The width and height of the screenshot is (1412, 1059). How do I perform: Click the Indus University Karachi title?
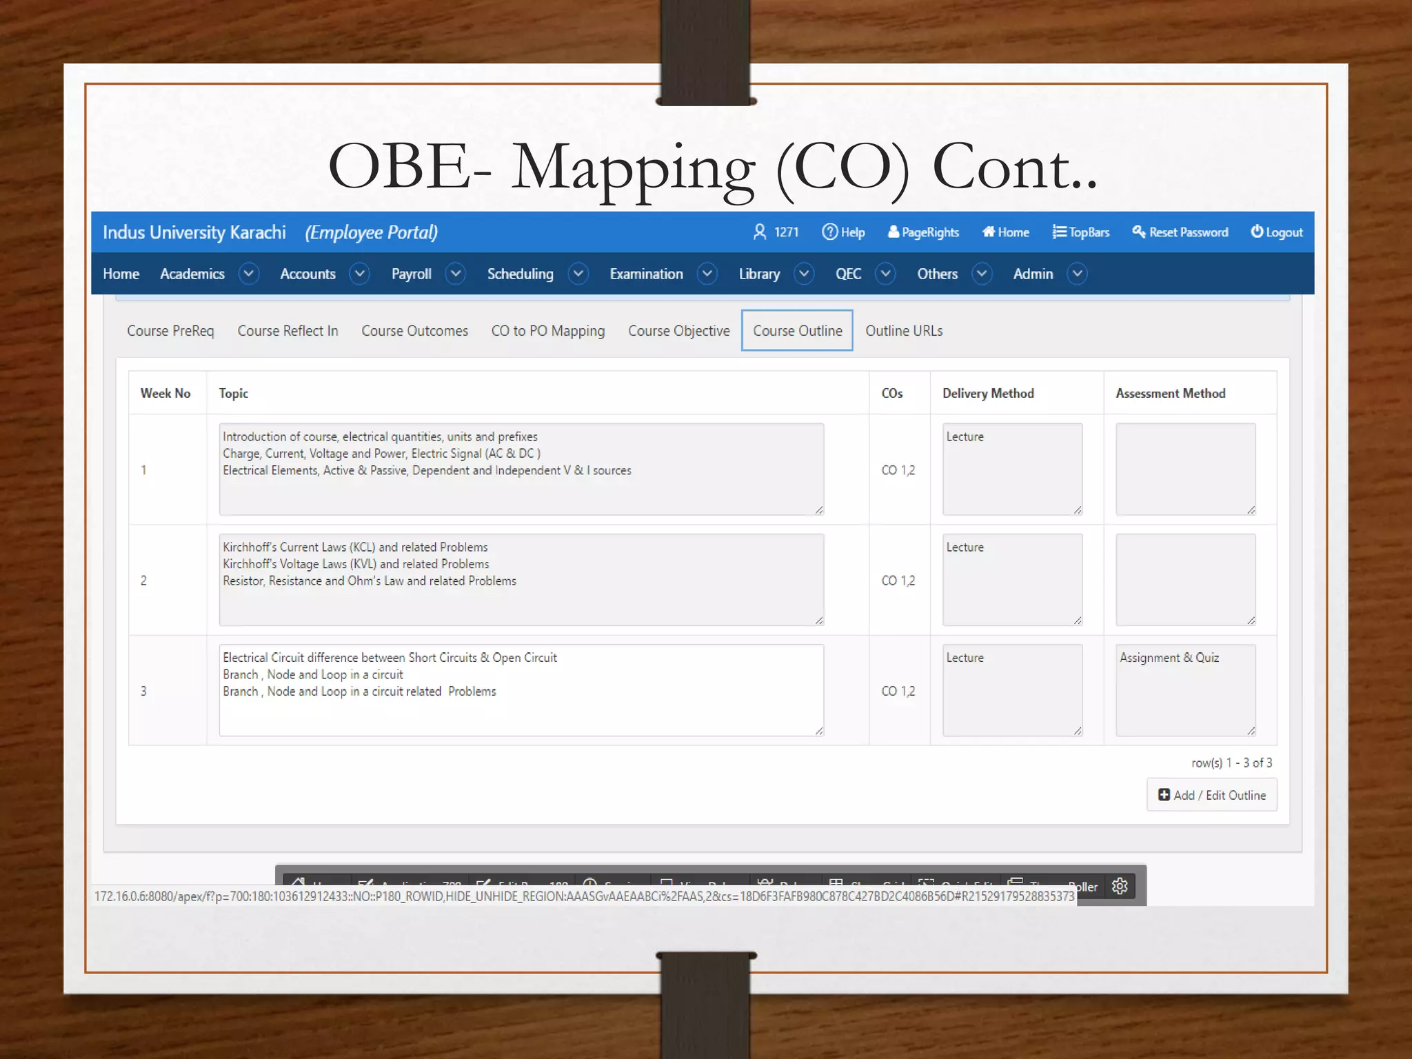pyautogui.click(x=194, y=232)
